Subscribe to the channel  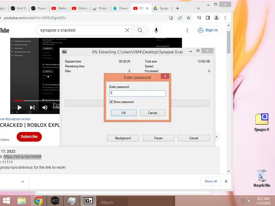point(29,137)
